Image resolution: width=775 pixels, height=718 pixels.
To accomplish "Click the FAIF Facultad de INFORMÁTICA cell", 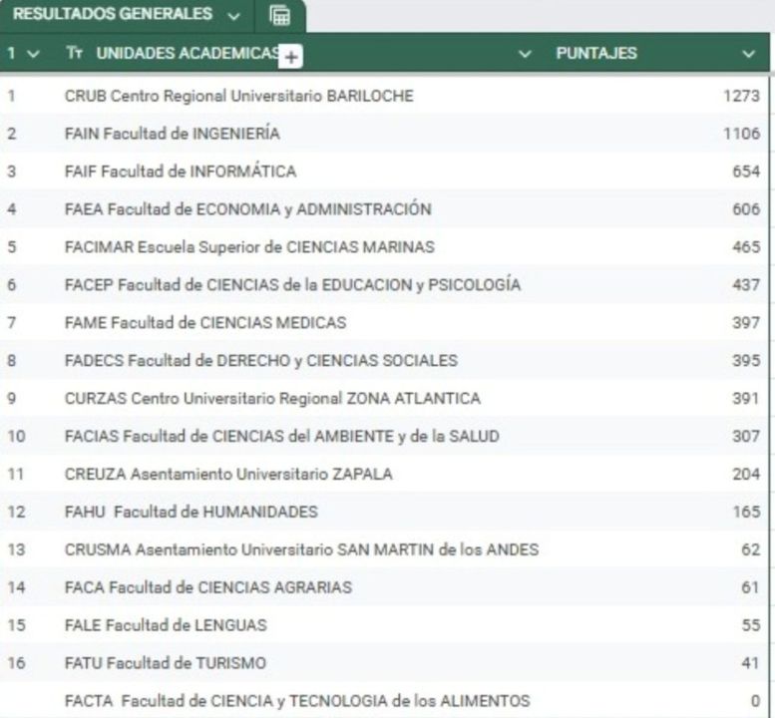I will pyautogui.click(x=180, y=172).
